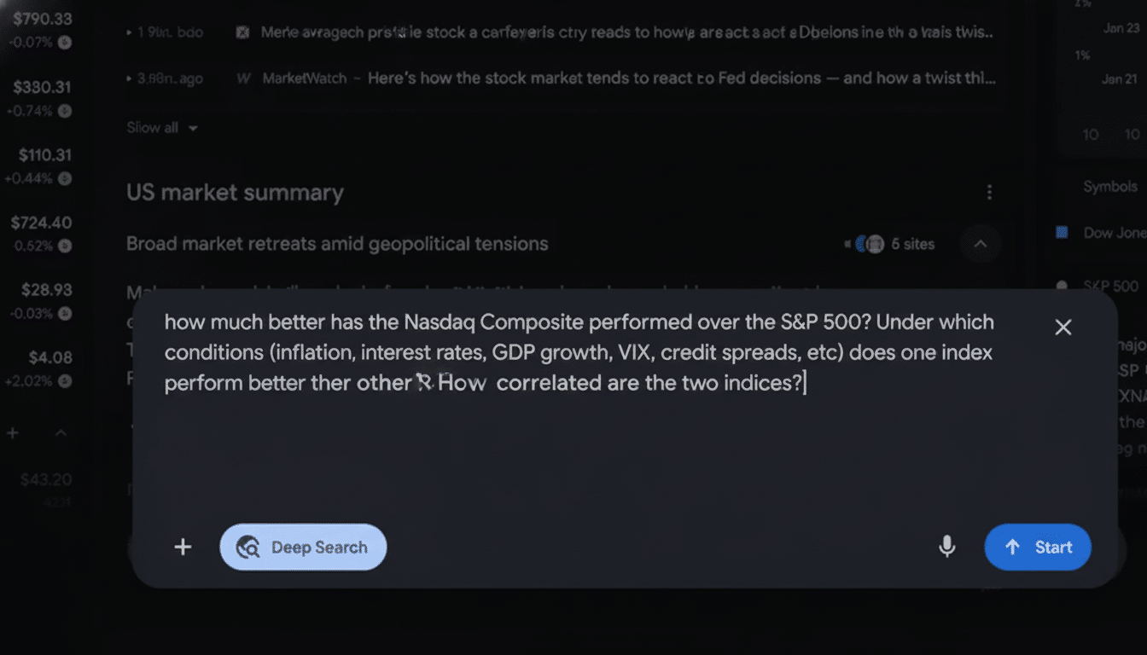Collapse the watchlist with the caret arrow
The image size is (1147, 655).
tap(61, 432)
